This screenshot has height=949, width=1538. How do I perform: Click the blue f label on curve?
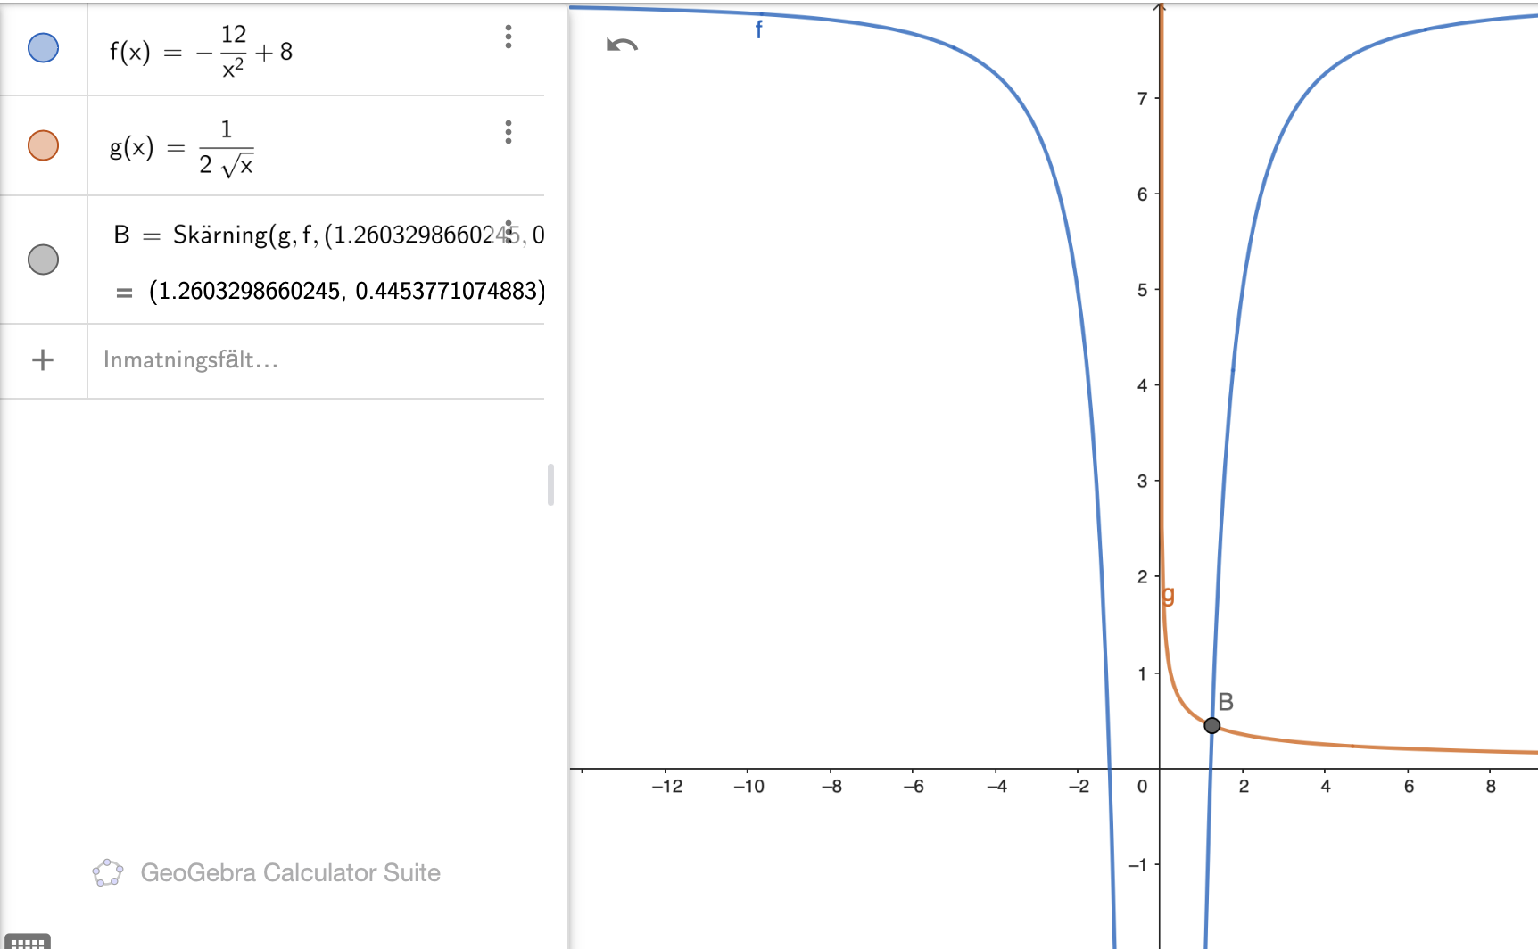point(758,29)
